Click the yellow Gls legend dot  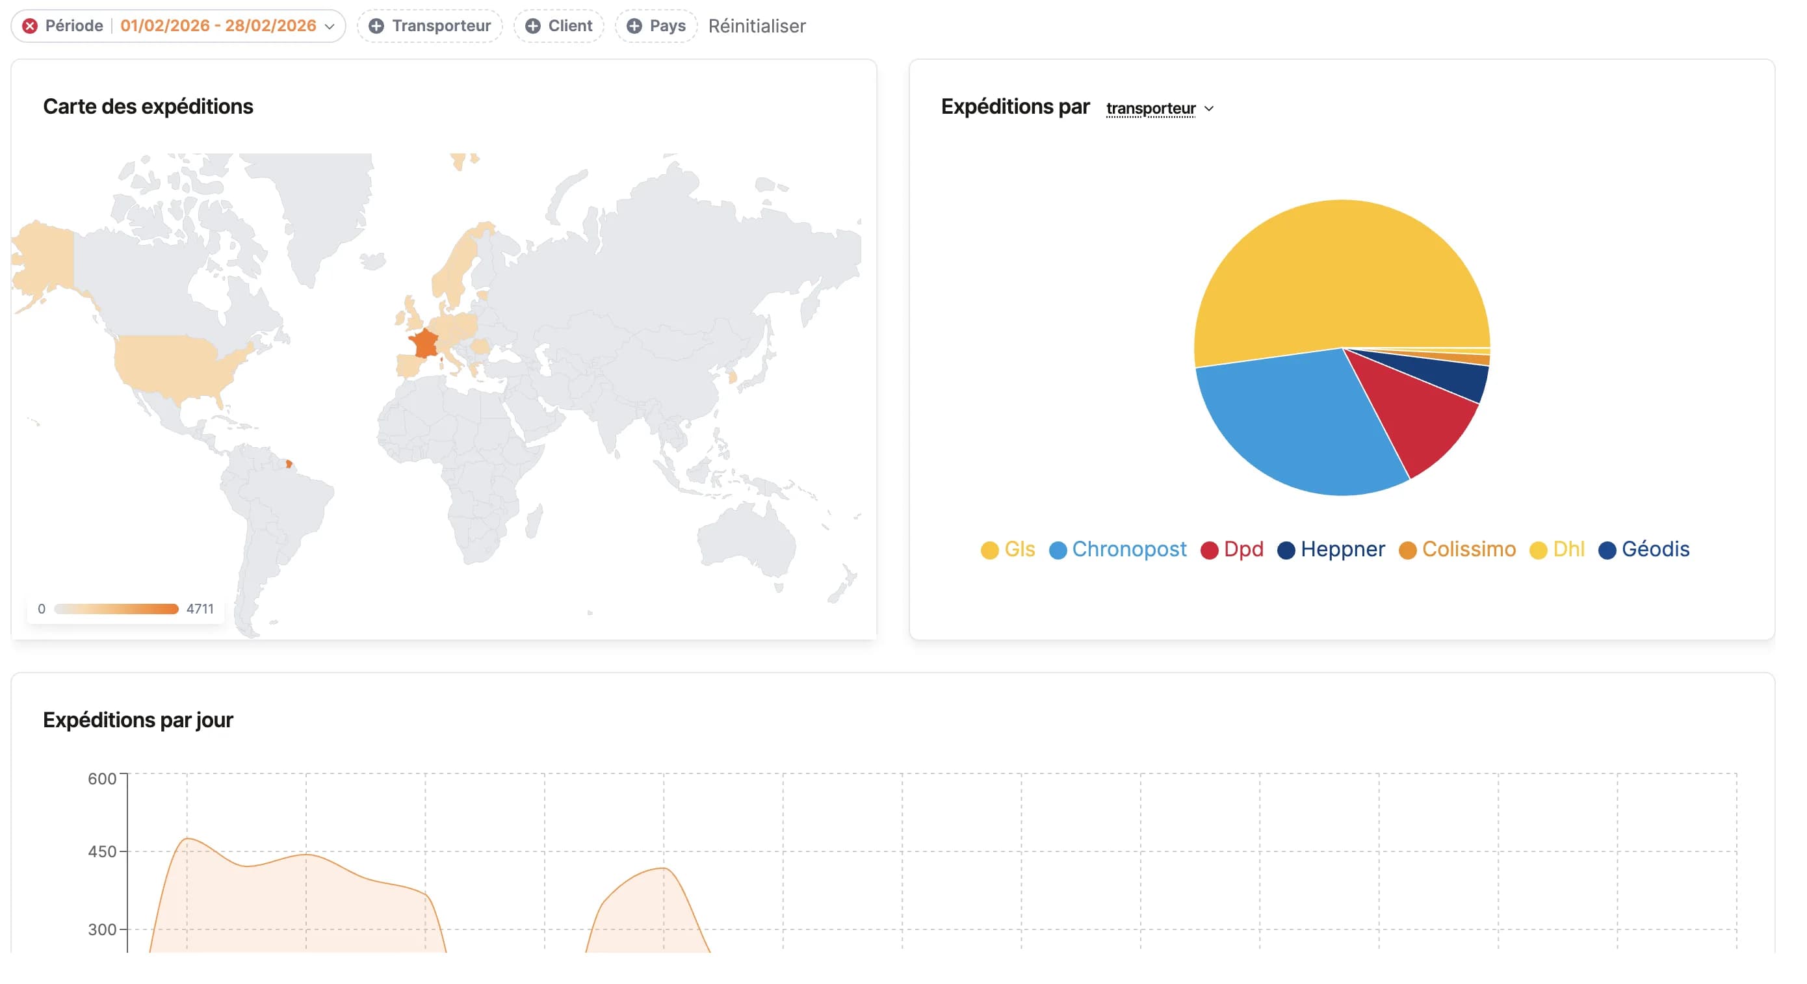pos(989,550)
